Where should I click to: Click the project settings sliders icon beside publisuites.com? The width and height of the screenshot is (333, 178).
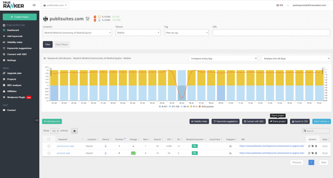88,19
